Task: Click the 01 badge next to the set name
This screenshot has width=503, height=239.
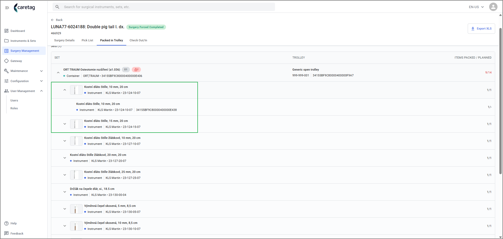Action: pos(126,70)
